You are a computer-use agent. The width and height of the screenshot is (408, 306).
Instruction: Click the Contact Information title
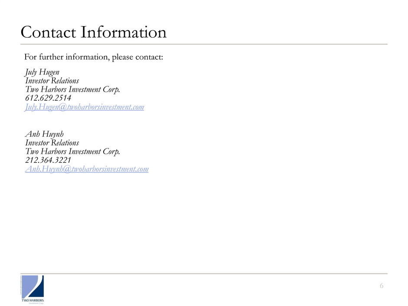[93, 33]
